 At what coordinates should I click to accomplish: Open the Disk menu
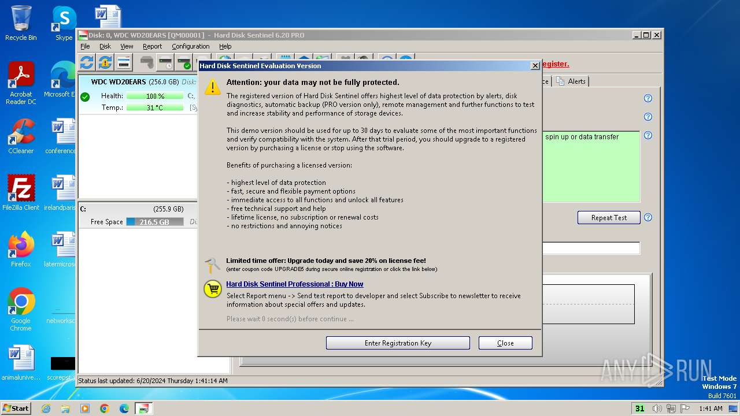tap(105, 46)
